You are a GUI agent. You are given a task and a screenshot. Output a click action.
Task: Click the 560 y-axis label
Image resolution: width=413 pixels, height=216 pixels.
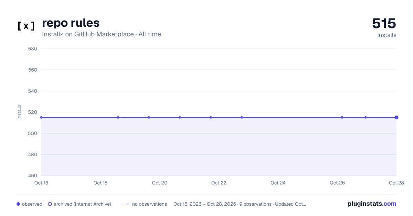point(33,70)
